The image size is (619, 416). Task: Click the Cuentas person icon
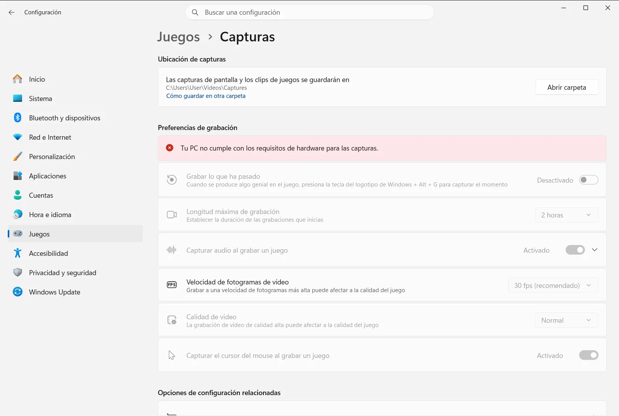tap(17, 195)
